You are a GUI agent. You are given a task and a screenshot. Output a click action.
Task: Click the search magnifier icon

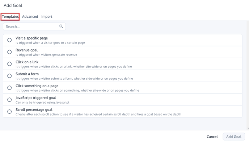[x=61, y=26]
